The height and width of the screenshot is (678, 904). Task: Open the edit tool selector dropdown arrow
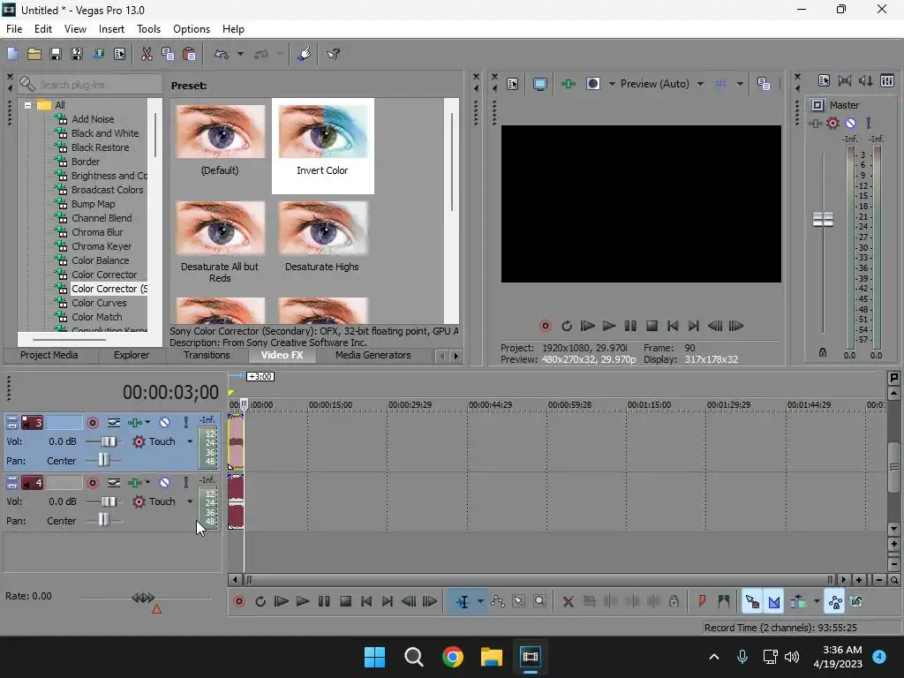(480, 602)
